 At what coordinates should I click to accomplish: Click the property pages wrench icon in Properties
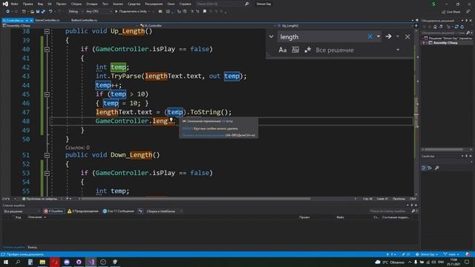click(x=436, y=168)
